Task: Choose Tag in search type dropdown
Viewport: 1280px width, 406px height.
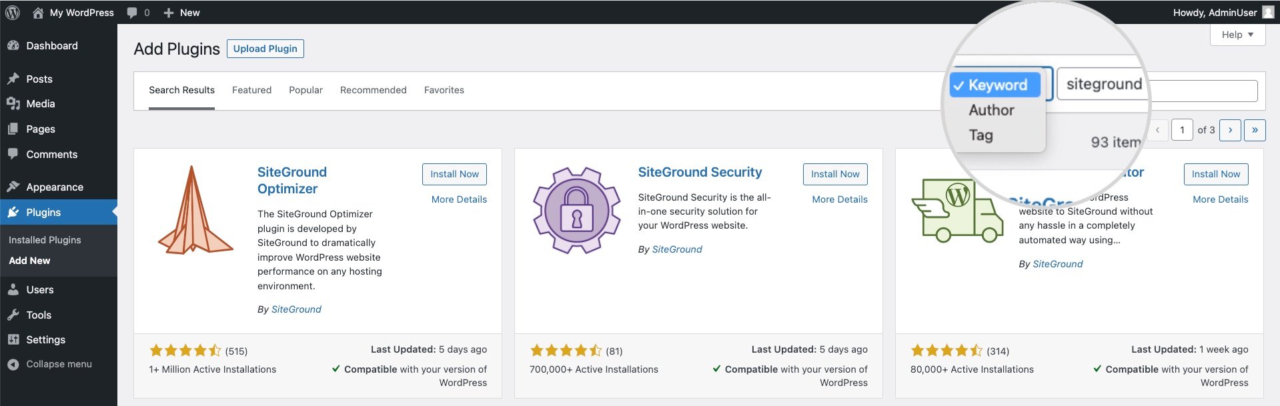Action: [981, 135]
